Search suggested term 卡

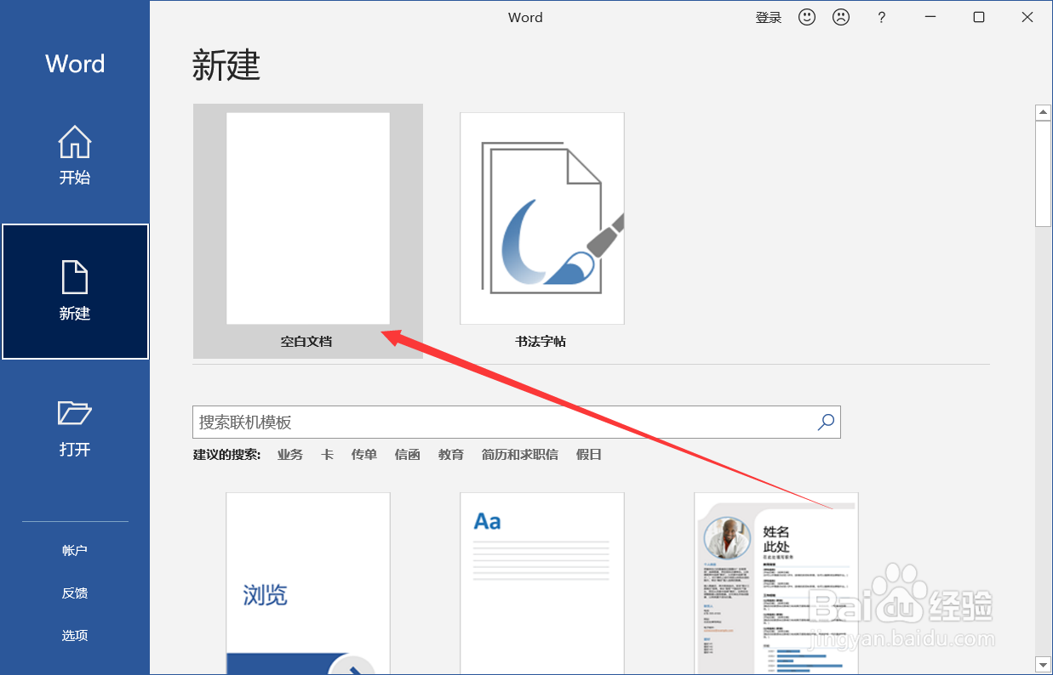[x=327, y=455]
